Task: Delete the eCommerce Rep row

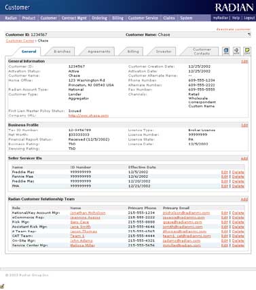Action: [x=238, y=217]
